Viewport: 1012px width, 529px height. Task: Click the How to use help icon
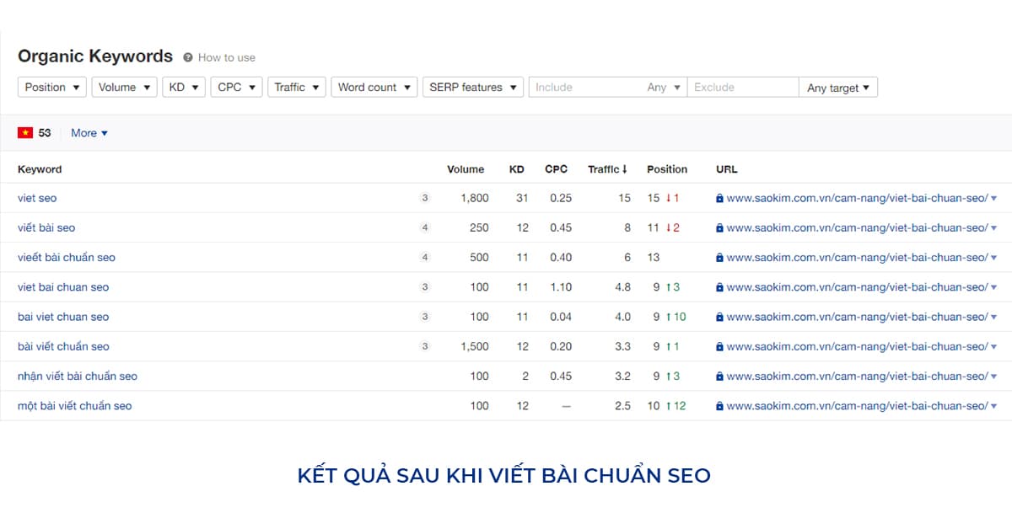tap(187, 57)
